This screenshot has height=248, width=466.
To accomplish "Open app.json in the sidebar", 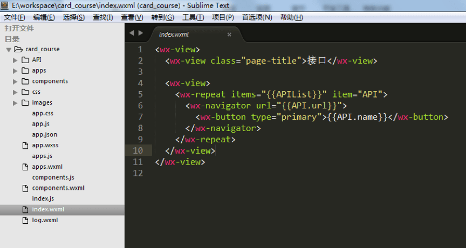I will point(45,135).
